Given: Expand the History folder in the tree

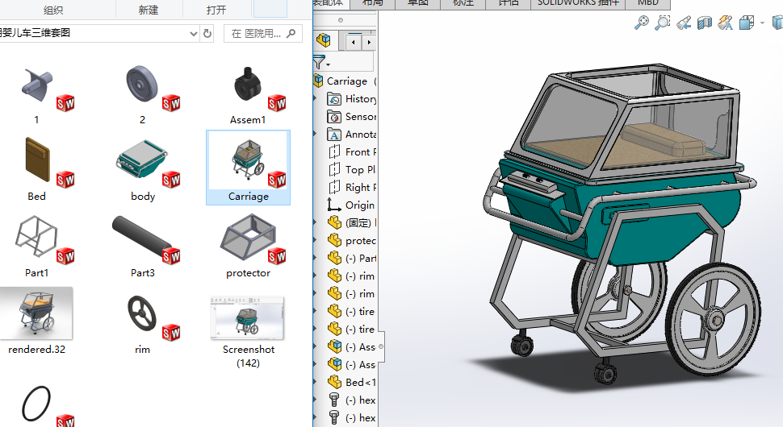Looking at the screenshot, I should tap(316, 99).
